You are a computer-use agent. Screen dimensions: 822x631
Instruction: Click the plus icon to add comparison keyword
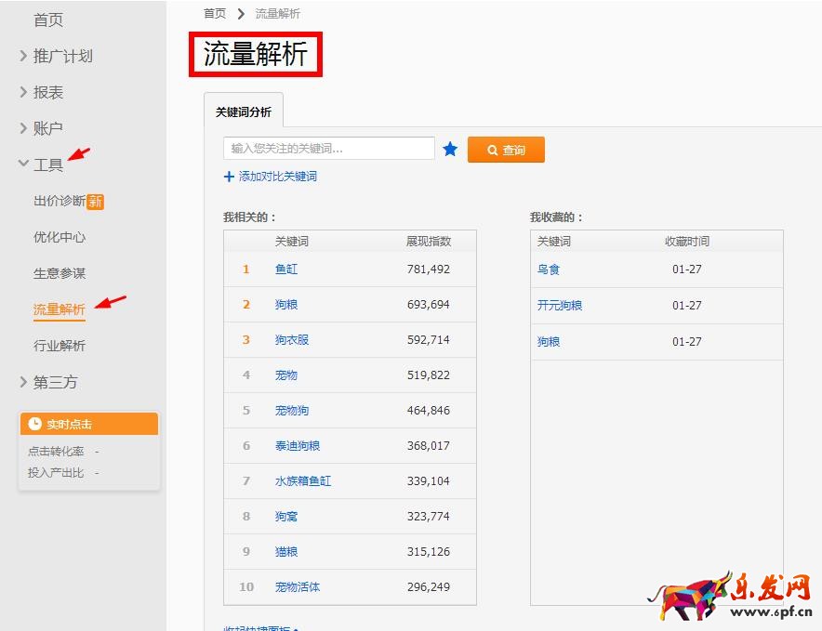[x=229, y=177]
